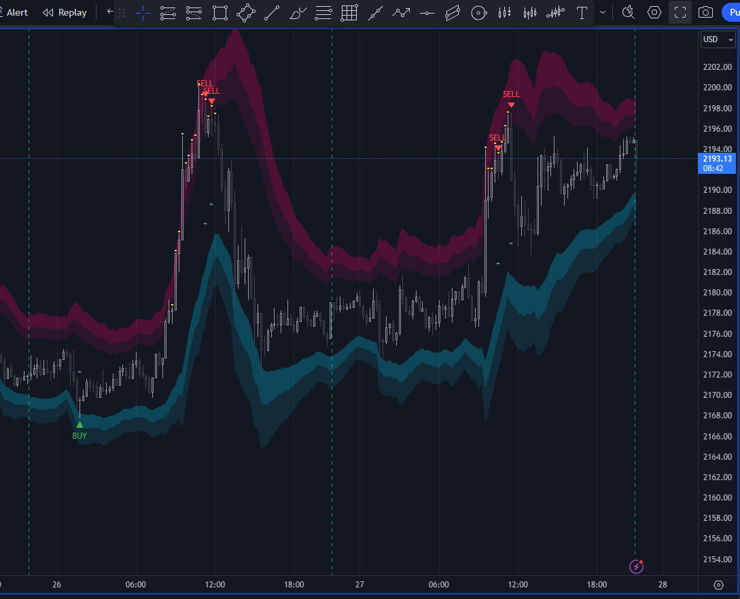
Task: Pick the Trend Line drawing tool
Action: tap(271, 13)
